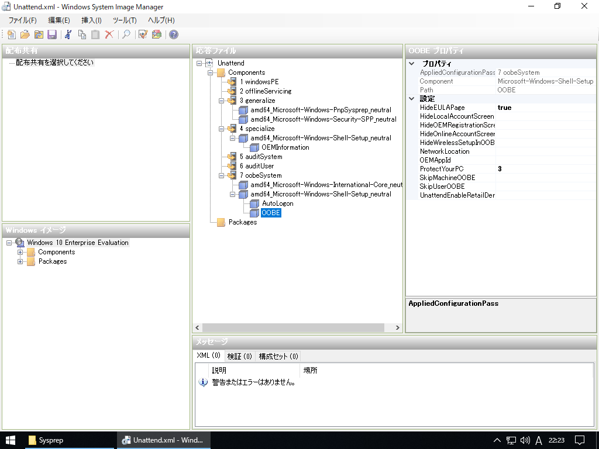Select the 5 auditSystem pass
The height and width of the screenshot is (449, 599).
tap(261, 157)
